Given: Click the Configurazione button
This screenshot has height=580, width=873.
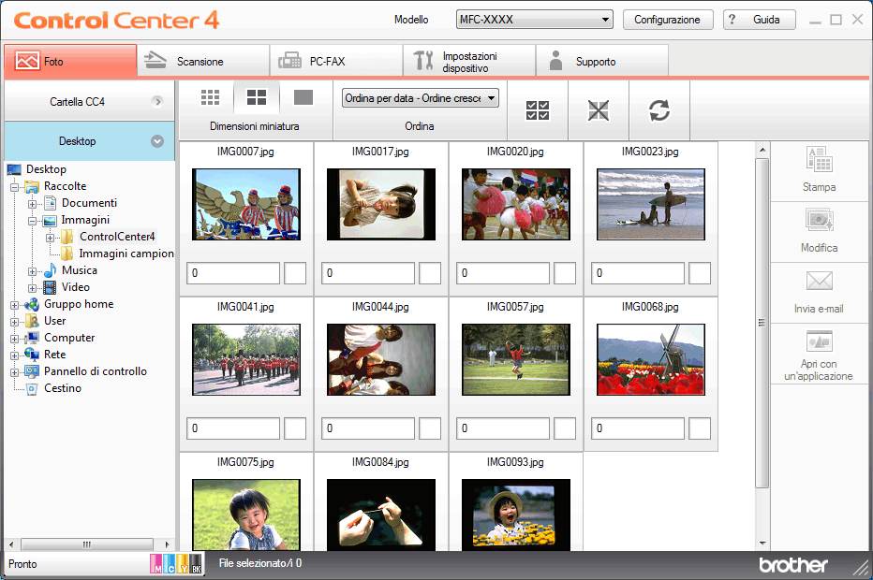Looking at the screenshot, I should coord(668,20).
